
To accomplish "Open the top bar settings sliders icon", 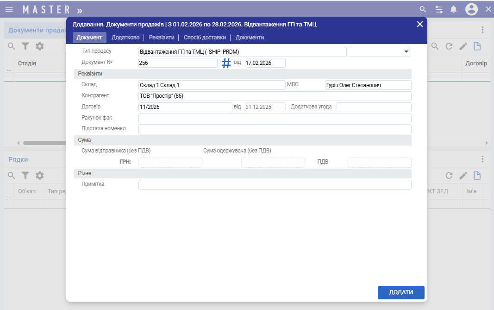I will click(x=439, y=9).
